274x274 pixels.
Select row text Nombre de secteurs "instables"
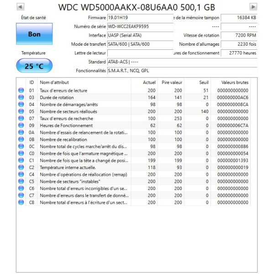[70, 181]
